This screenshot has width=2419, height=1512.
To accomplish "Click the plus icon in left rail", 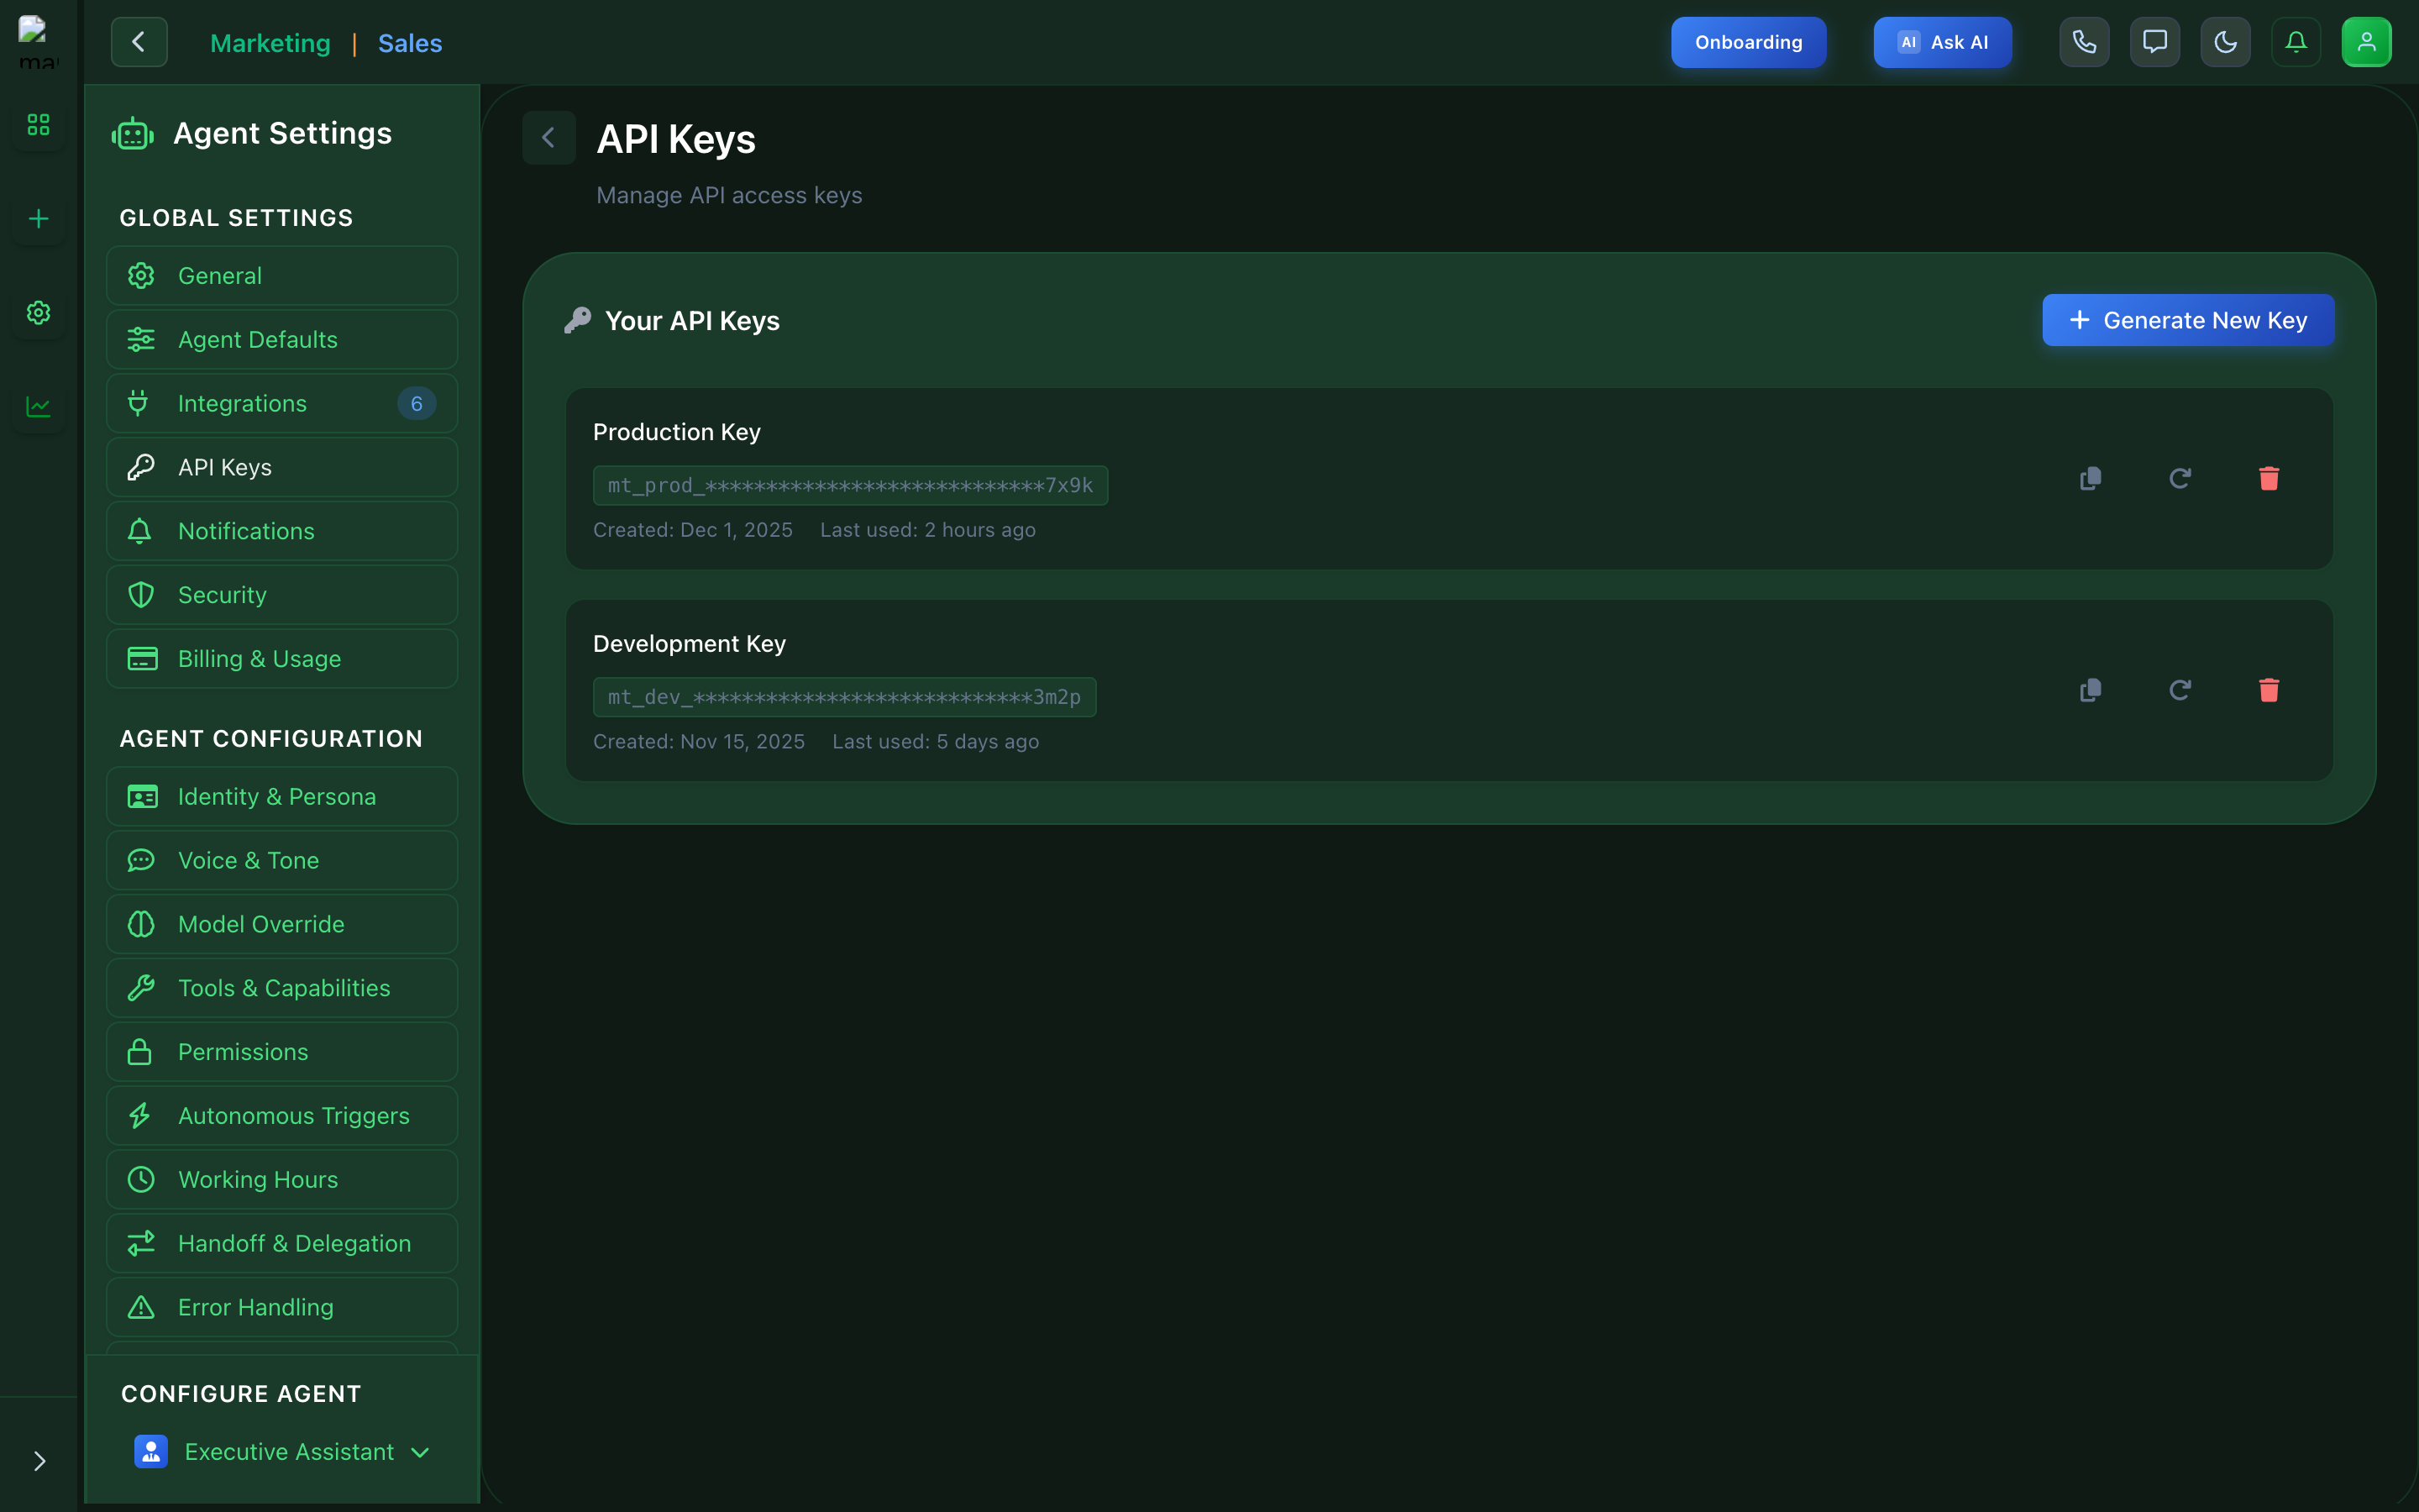I will pos(38,218).
